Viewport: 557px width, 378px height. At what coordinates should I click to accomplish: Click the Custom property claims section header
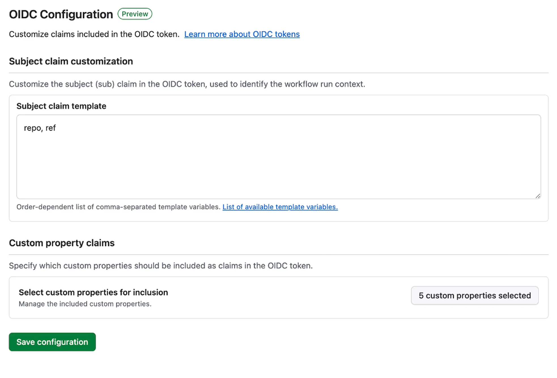(x=61, y=243)
